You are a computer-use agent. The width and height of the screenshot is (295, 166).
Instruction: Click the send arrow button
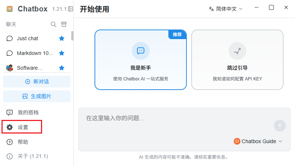click(280, 126)
